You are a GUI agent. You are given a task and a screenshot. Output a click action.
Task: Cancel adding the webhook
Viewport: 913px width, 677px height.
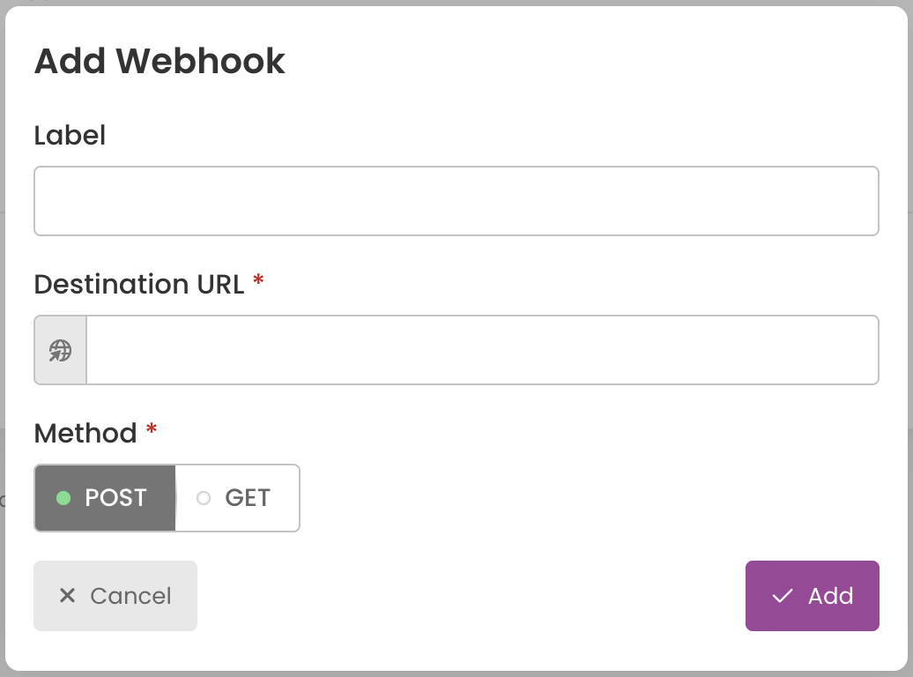pos(115,595)
